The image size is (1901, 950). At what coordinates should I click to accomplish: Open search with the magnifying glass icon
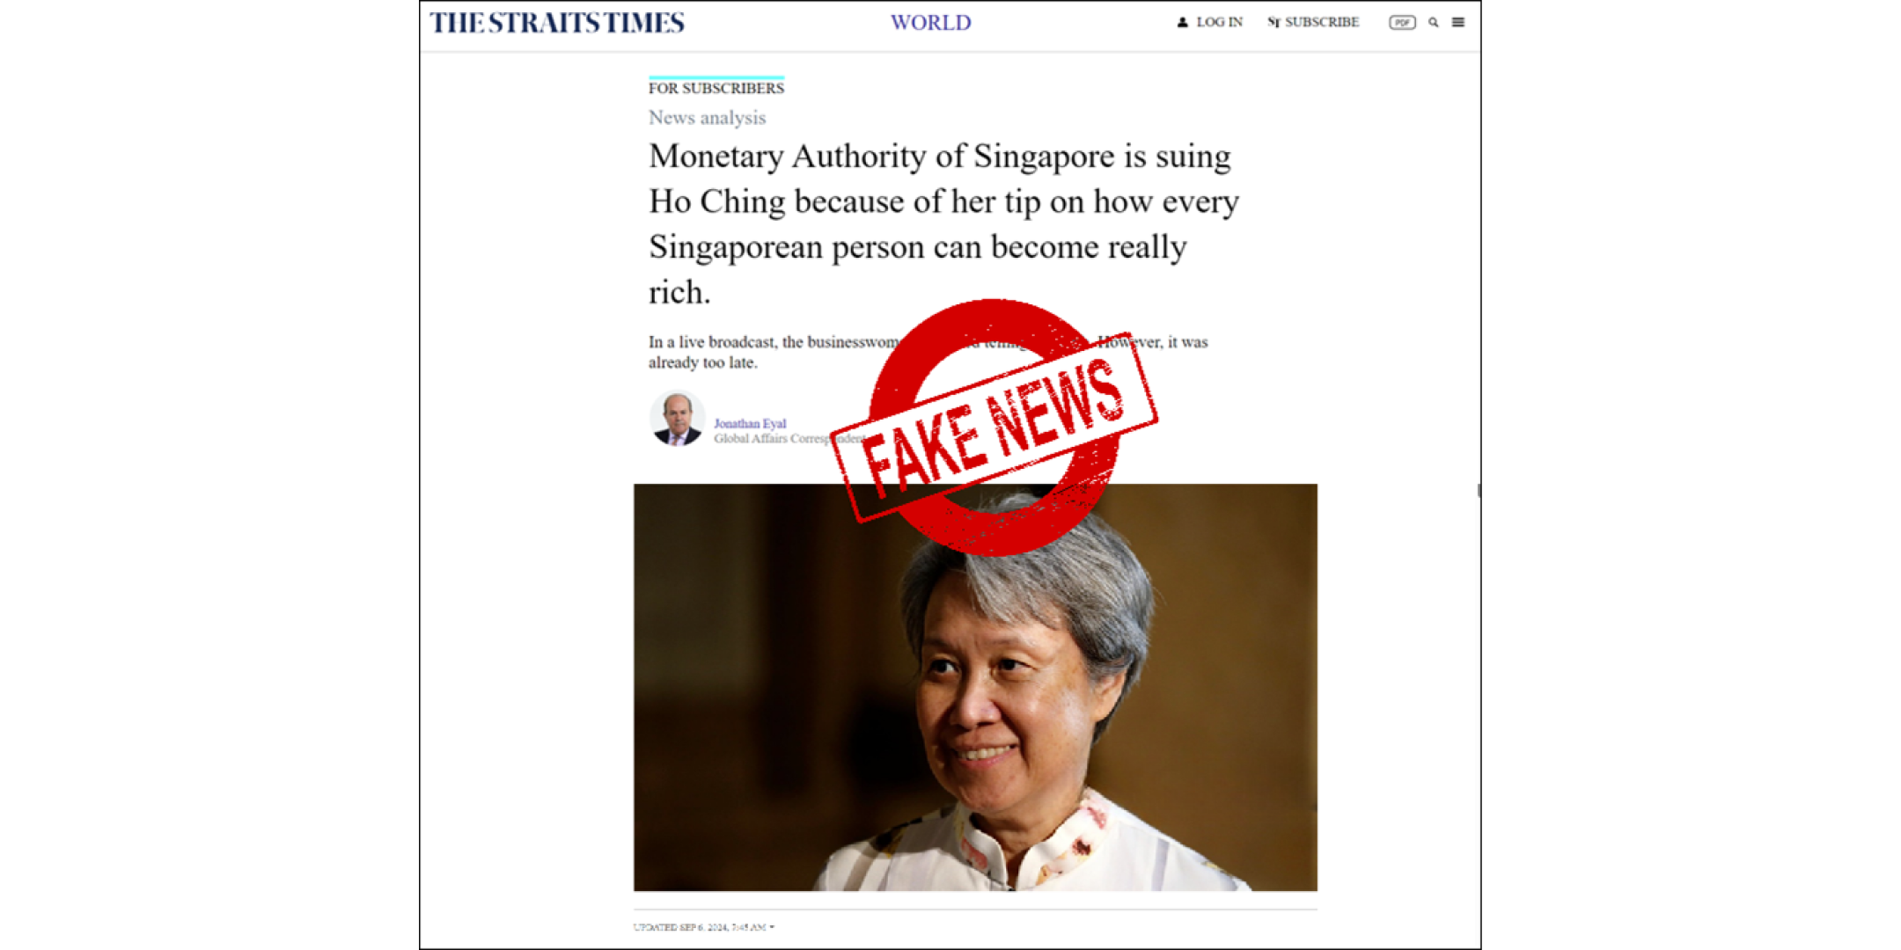[1433, 22]
